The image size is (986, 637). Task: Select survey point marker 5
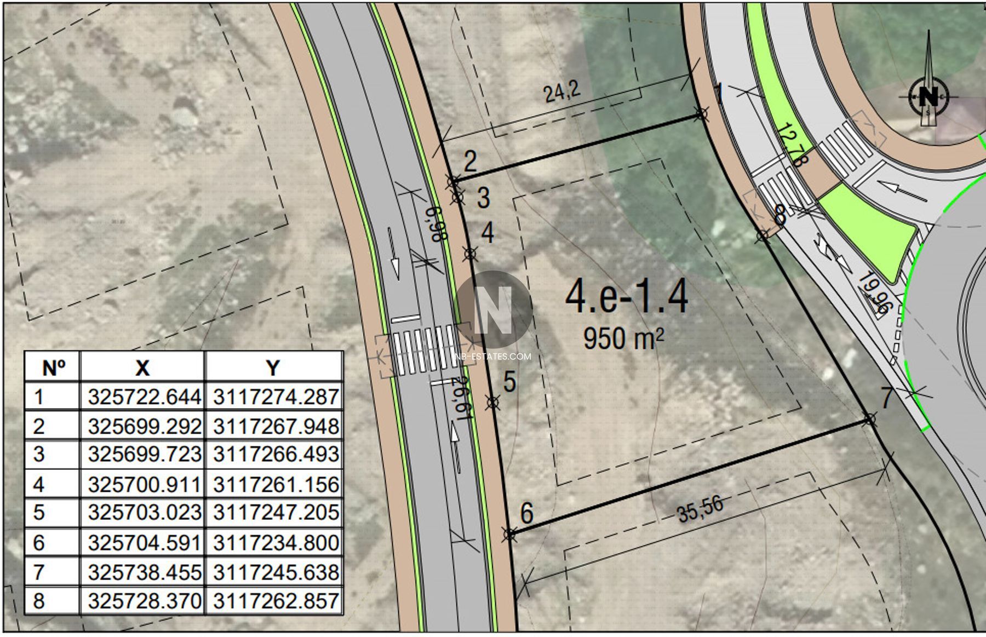point(493,403)
